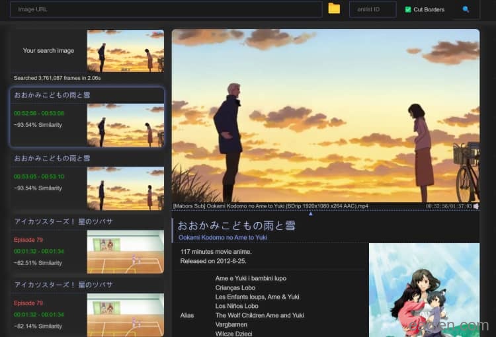Click the gym thumbnail of the 82.51% result
This screenshot has width=496, height=337.
pyautogui.click(x=125, y=252)
